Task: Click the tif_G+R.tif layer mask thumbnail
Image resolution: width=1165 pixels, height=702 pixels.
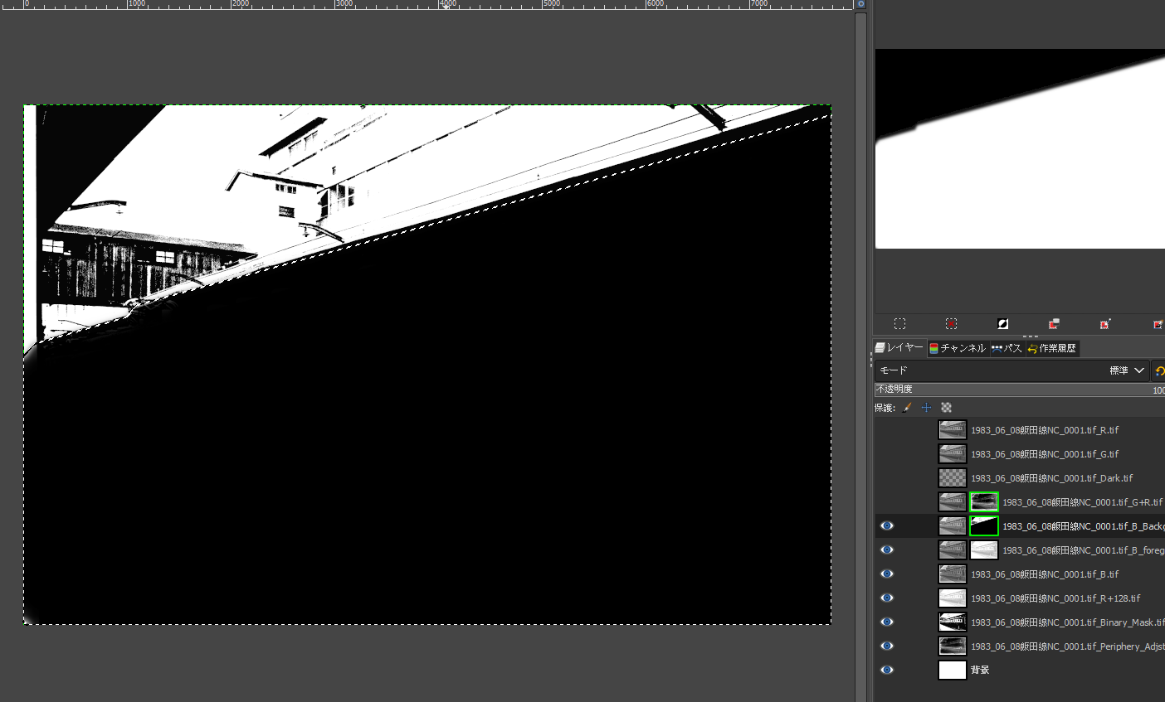Action: [x=984, y=502]
